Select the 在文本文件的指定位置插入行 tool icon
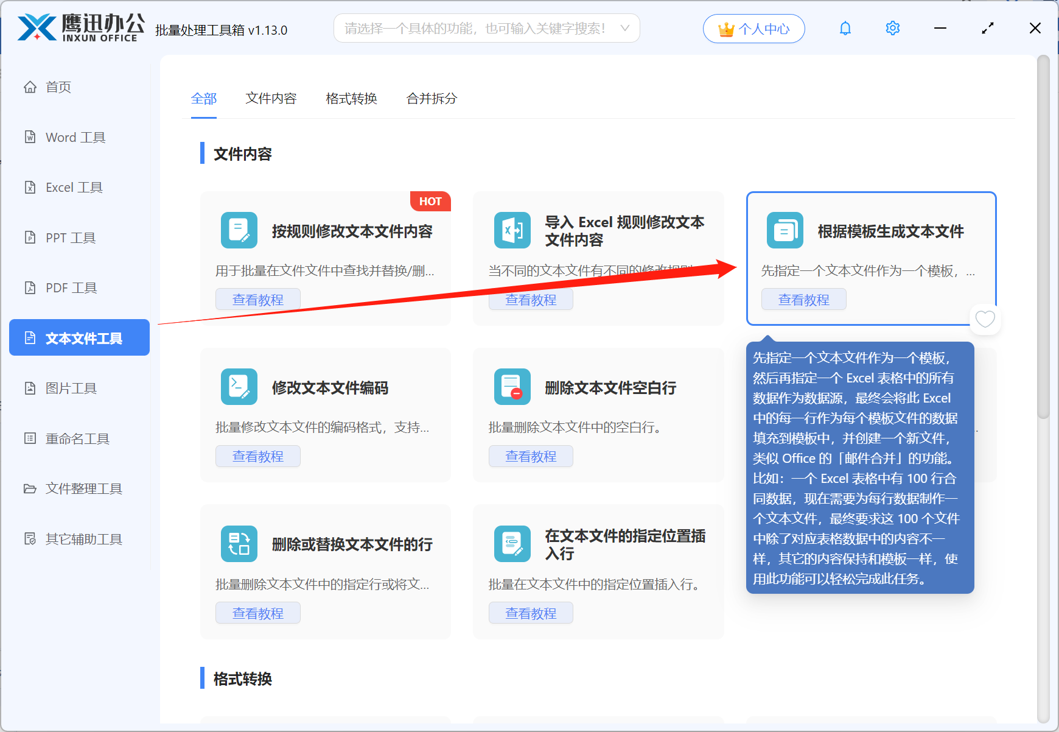Viewport: 1059px width, 732px height. point(512,543)
